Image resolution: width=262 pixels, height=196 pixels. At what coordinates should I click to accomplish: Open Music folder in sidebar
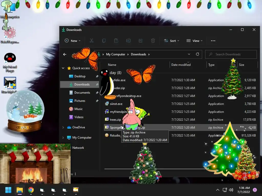click(78, 109)
